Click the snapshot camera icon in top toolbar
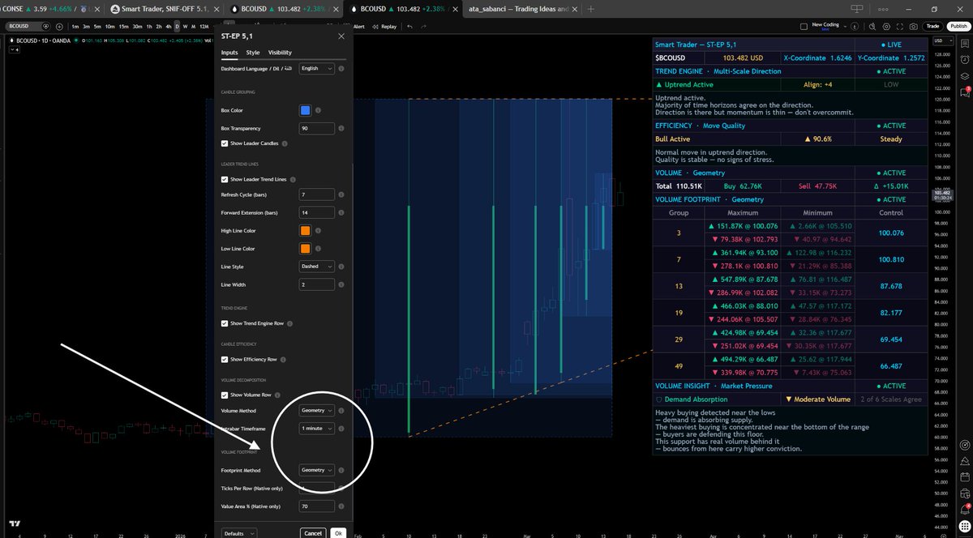 click(x=914, y=27)
